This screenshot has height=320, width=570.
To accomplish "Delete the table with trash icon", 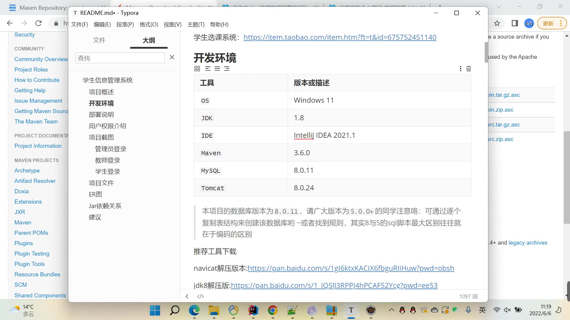I will [469, 69].
